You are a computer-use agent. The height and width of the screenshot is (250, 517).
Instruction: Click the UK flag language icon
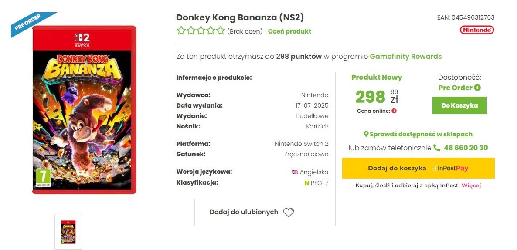[295, 172]
